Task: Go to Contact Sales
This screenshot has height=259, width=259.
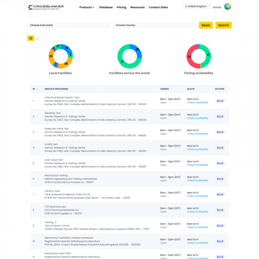Action: 158,7
